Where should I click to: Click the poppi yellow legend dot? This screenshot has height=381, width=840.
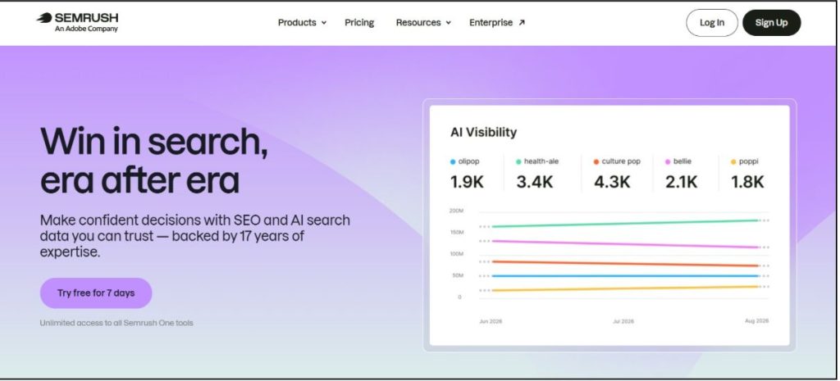click(x=733, y=161)
